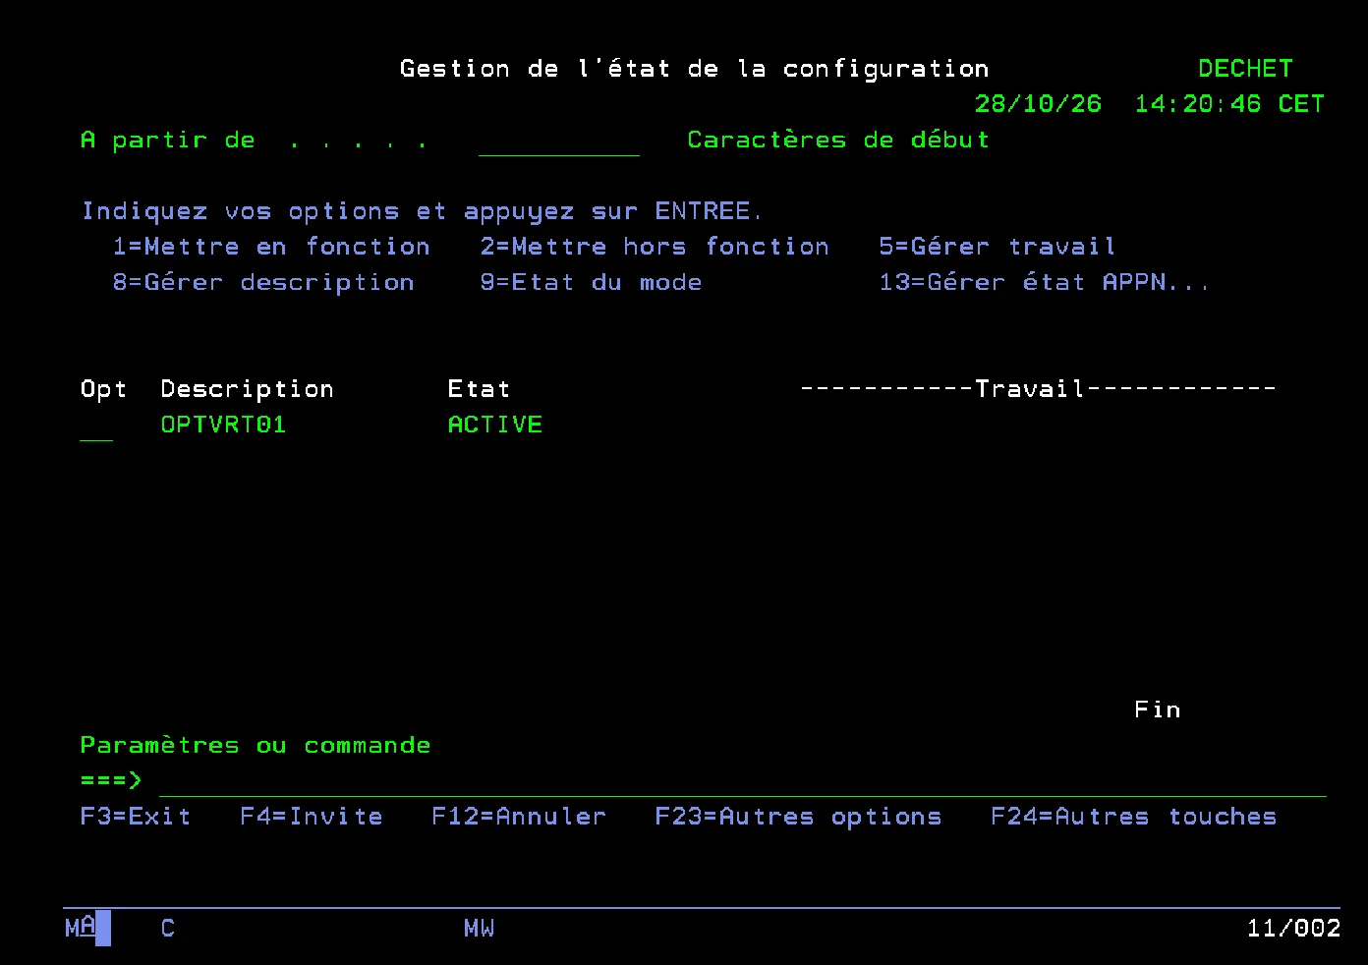Click the system name DECHET
Image resolution: width=1368 pixels, height=965 pixels.
click(x=1245, y=69)
